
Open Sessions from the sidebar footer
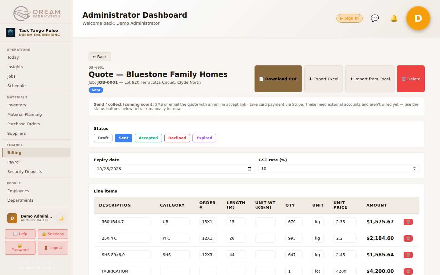click(x=53, y=234)
